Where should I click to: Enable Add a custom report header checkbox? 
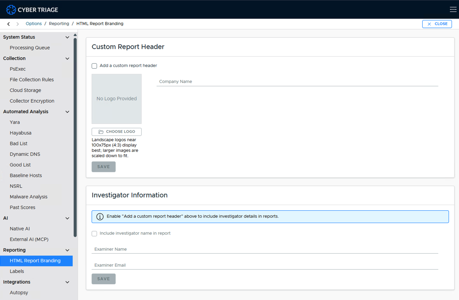tap(94, 66)
